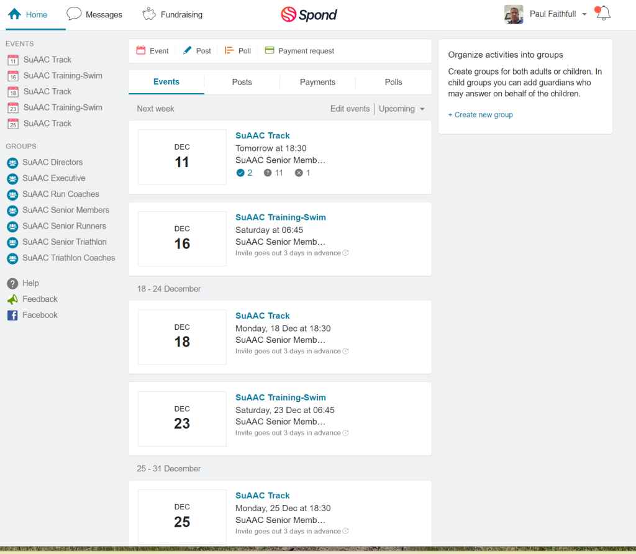Create a new Poll

click(x=238, y=51)
